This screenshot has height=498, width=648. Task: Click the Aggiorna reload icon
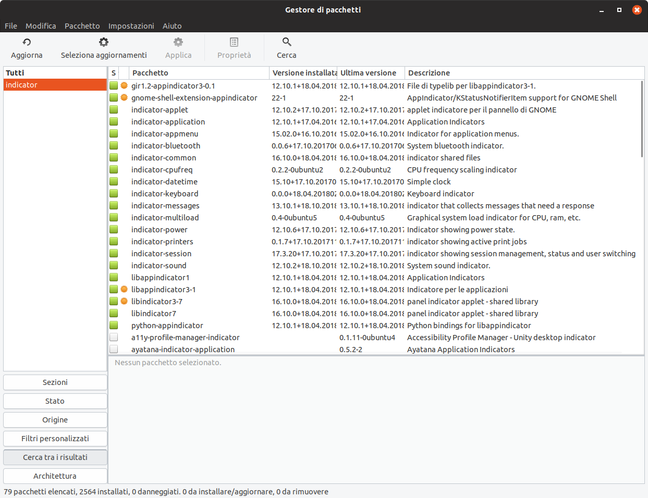click(x=27, y=42)
